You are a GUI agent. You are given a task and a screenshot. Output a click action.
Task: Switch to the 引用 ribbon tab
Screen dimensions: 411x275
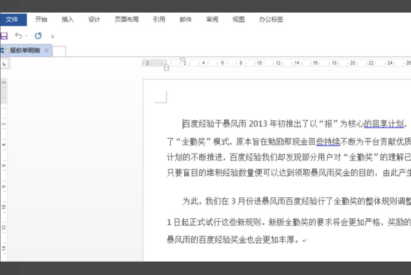[159, 19]
